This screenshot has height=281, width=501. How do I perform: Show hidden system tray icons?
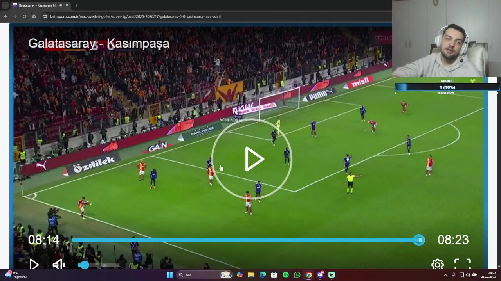[445, 275]
